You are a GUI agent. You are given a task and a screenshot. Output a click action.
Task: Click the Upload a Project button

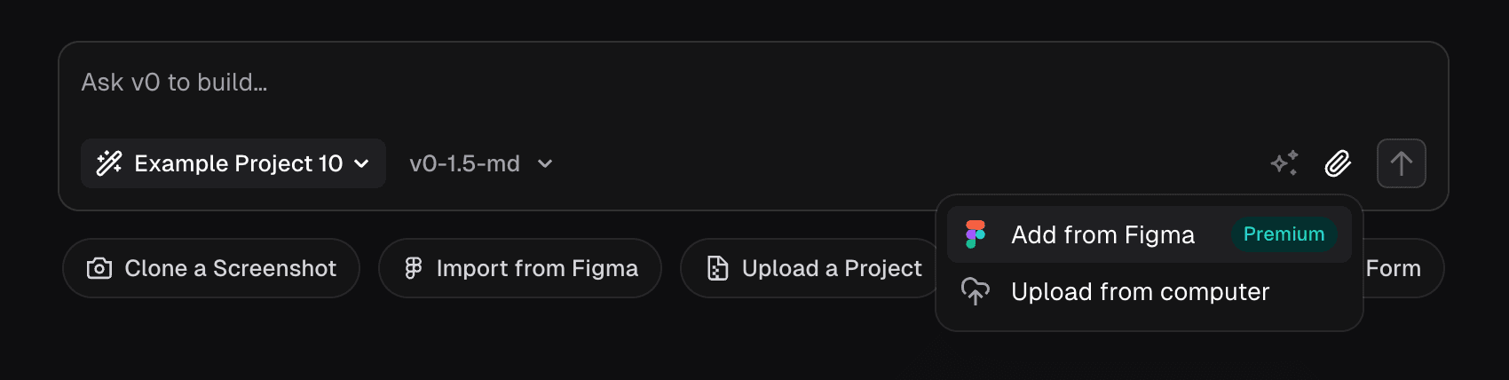[812, 268]
